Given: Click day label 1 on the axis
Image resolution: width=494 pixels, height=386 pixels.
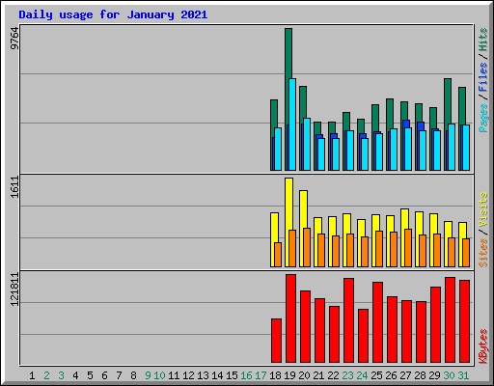Looking at the screenshot, I should click(x=32, y=375).
